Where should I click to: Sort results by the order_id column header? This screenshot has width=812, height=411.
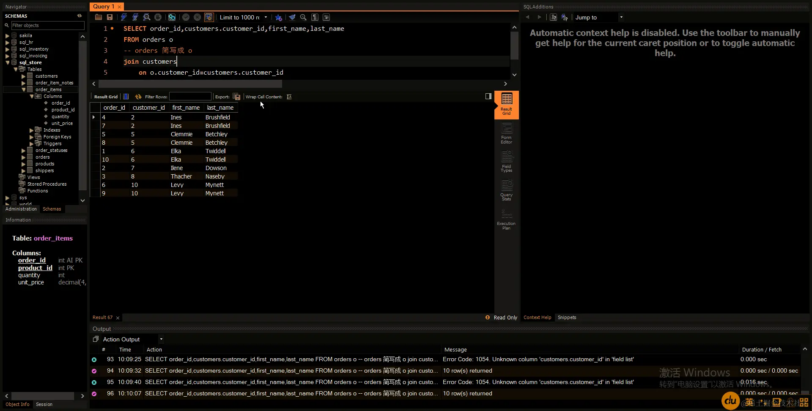(x=114, y=108)
